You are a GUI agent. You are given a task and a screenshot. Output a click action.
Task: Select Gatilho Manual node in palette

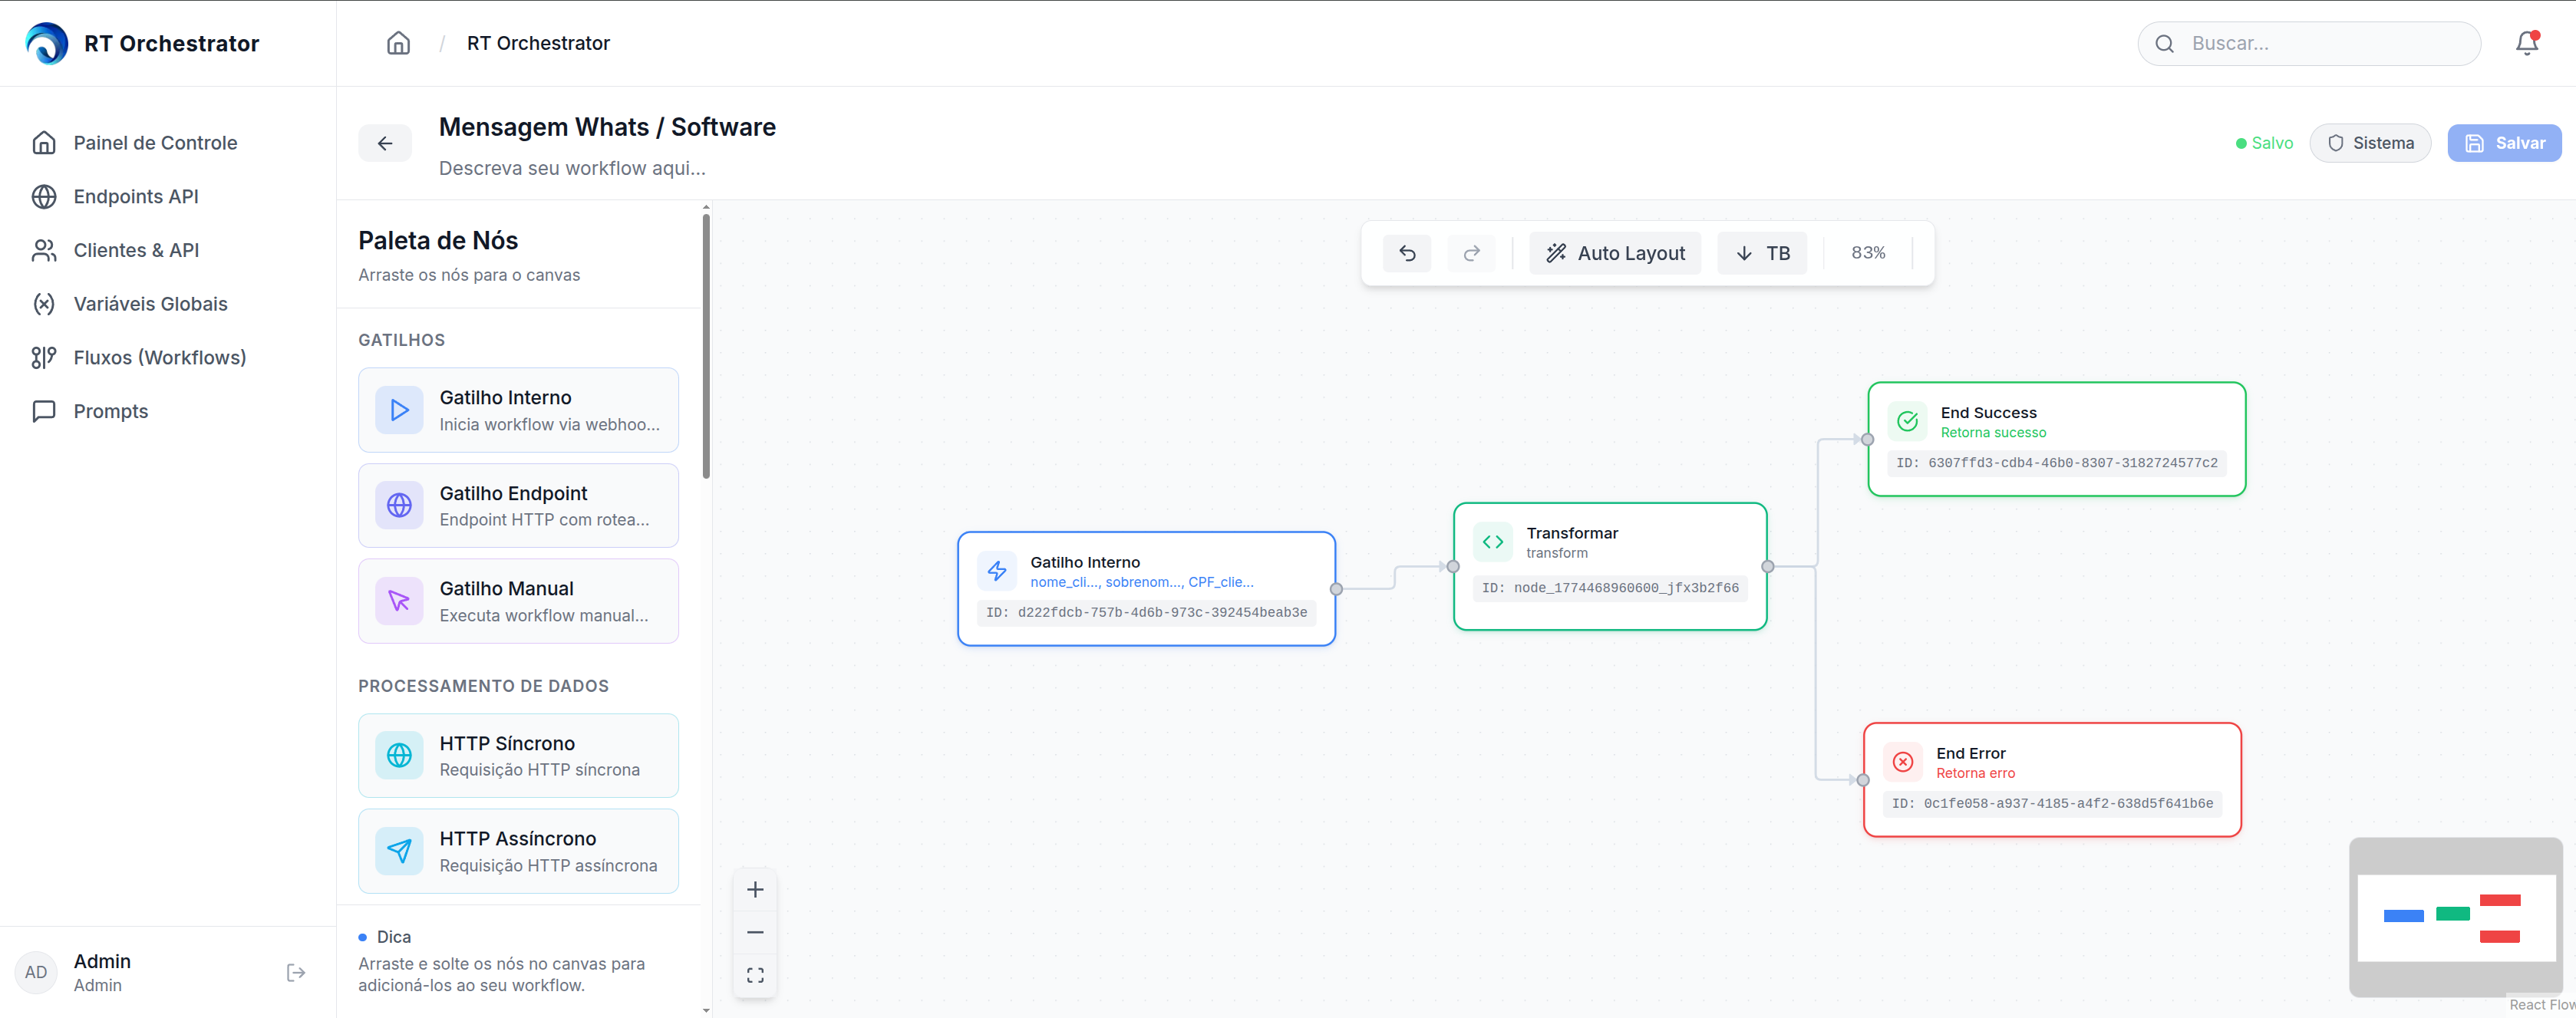coord(518,601)
